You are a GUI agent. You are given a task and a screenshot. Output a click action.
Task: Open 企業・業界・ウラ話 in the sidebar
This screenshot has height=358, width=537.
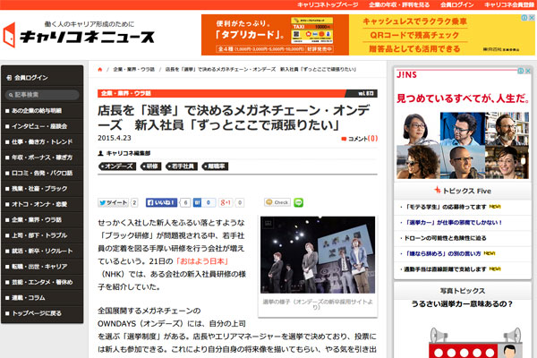pyautogui.click(x=42, y=220)
